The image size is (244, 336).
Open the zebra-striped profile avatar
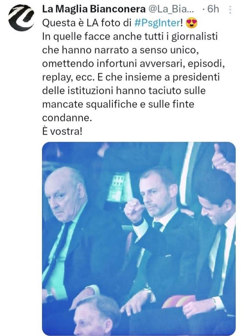21,18
